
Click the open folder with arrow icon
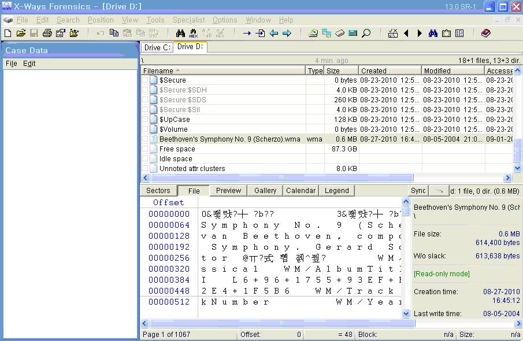[x=74, y=33]
